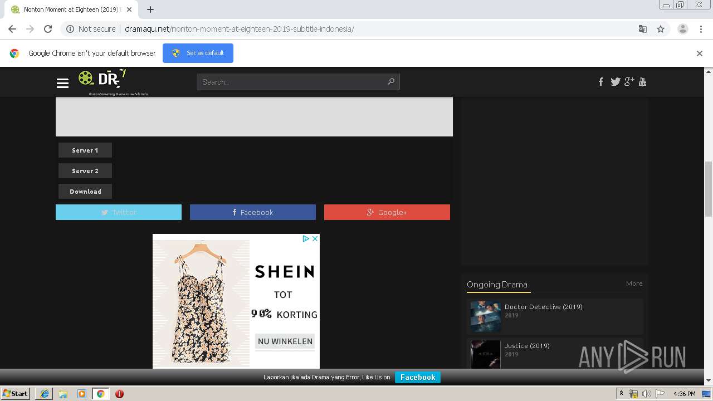The width and height of the screenshot is (713, 401).
Task: Open the Windows Start menu
Action: (16, 394)
